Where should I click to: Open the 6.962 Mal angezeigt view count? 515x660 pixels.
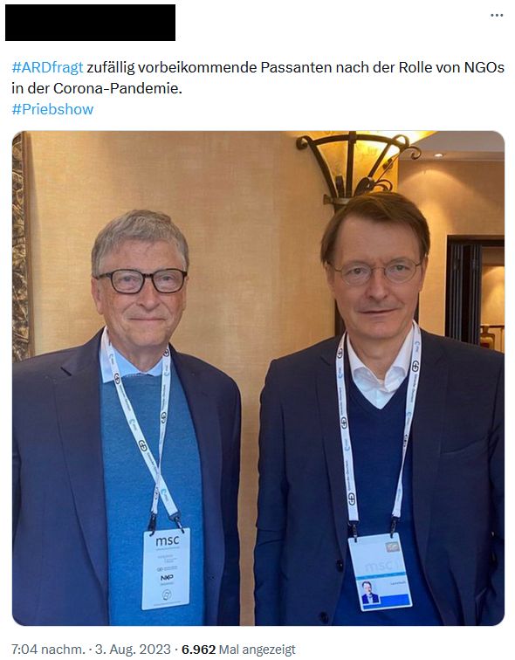tap(238, 649)
